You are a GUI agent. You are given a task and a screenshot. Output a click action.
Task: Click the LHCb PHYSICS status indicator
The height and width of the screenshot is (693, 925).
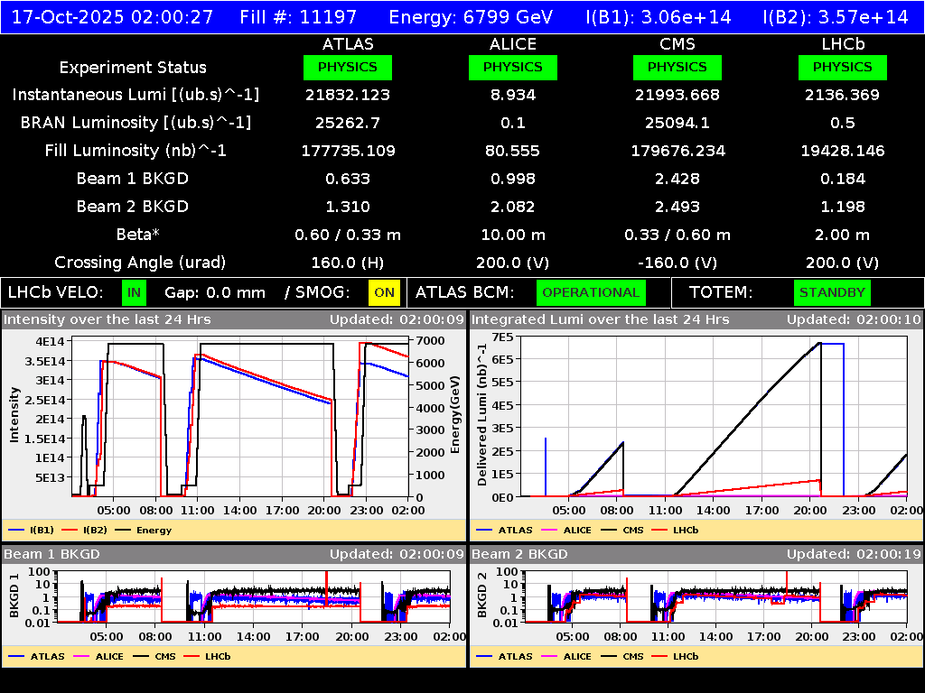pyautogui.click(x=842, y=67)
